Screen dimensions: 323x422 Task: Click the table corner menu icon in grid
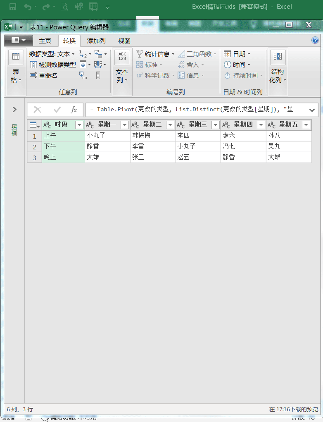point(35,125)
